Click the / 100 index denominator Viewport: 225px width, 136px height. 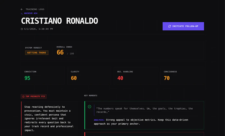(70, 54)
